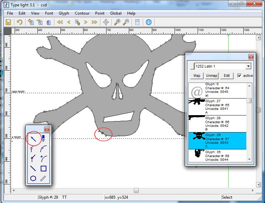The height and width of the screenshot is (203, 265).
Task: Select the arrow Select tool
Action: (33, 137)
